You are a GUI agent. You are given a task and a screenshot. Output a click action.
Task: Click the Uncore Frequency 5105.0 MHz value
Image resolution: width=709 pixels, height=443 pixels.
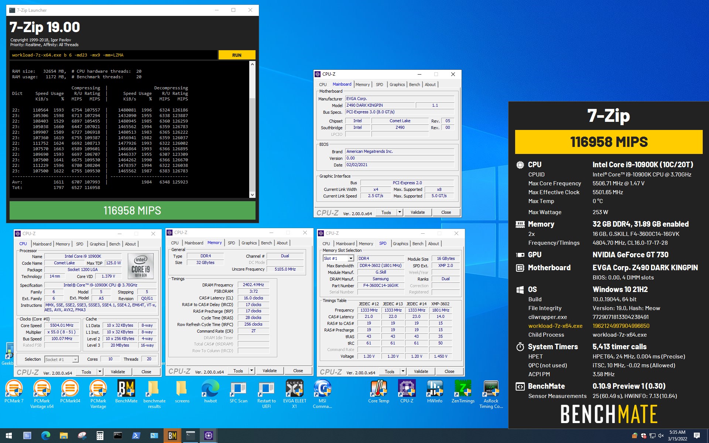point(285,269)
